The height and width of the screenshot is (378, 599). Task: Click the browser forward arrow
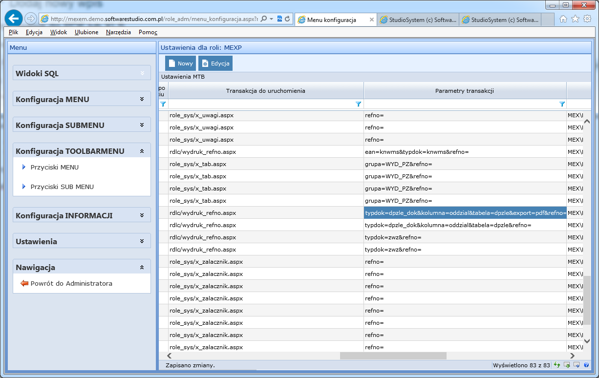point(31,19)
